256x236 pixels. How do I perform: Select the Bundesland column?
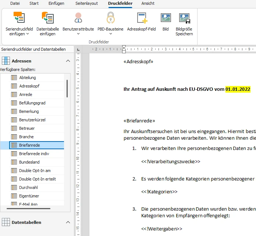[36, 162]
